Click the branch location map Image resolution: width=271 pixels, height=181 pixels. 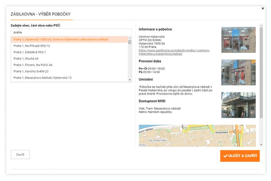197,136
